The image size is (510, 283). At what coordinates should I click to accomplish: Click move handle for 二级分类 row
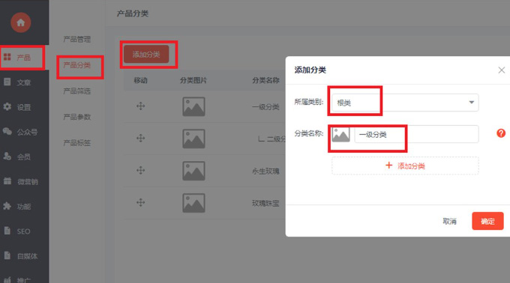[x=140, y=139]
